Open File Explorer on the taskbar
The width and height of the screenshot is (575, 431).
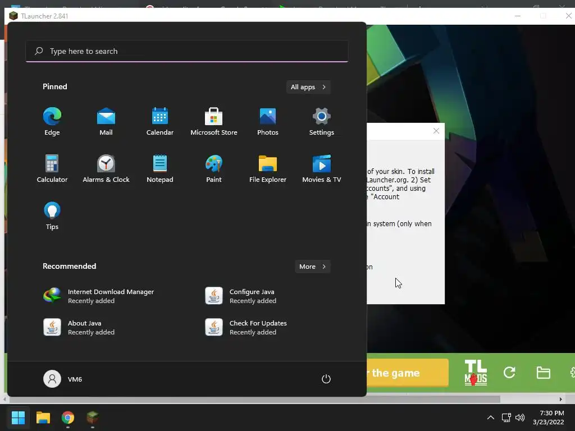coord(43,418)
